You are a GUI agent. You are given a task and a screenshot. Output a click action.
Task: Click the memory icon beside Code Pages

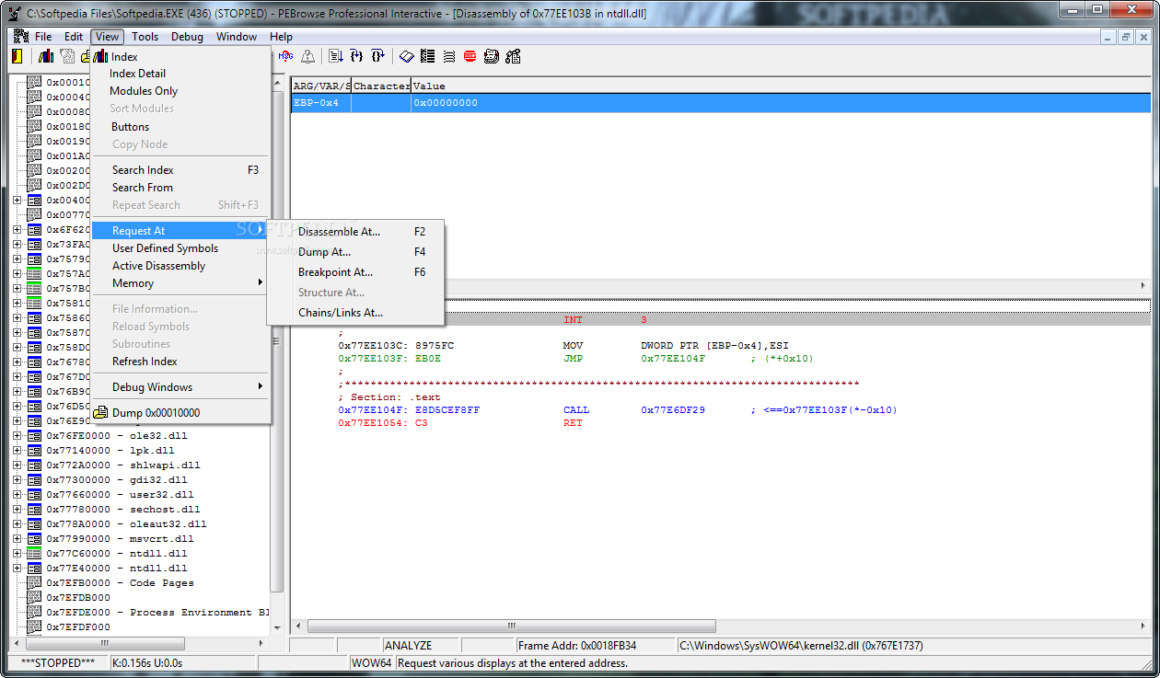(34, 583)
